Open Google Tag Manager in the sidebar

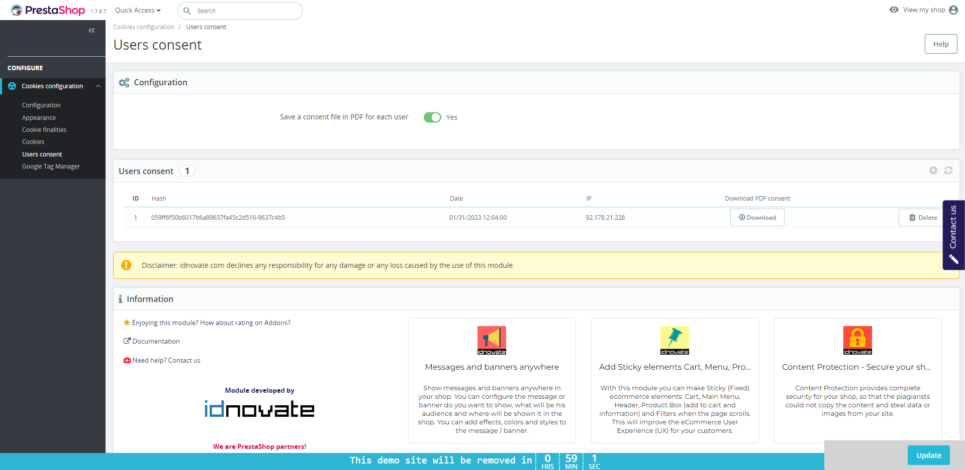[51, 167]
